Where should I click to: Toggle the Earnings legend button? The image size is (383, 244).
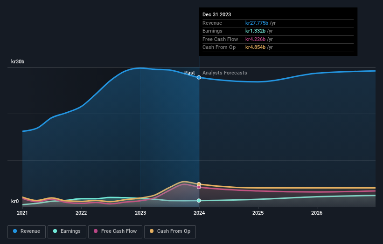click(x=67, y=231)
